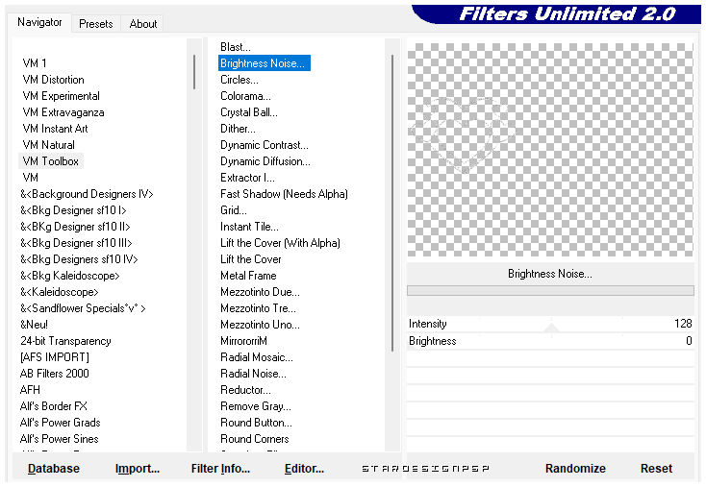Select Alf's Power Grads category

click(60, 423)
